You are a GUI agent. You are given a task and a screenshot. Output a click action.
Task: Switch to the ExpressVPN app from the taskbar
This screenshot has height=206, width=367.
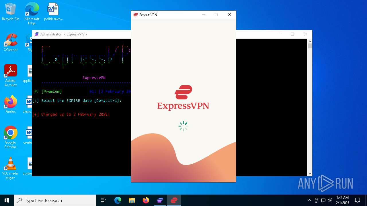click(x=174, y=200)
